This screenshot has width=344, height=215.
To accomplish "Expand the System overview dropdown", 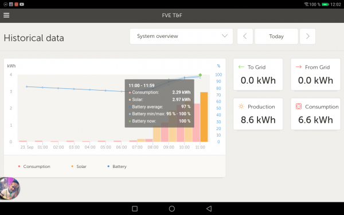I will click(181, 36).
